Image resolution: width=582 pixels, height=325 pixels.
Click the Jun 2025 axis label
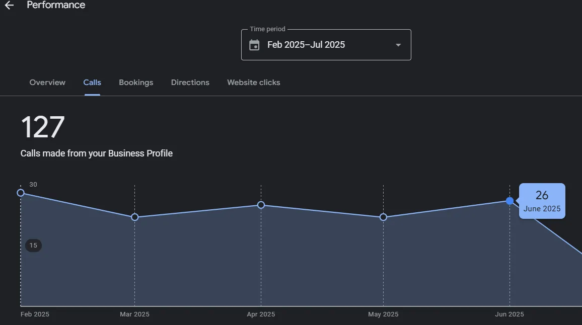click(x=510, y=314)
